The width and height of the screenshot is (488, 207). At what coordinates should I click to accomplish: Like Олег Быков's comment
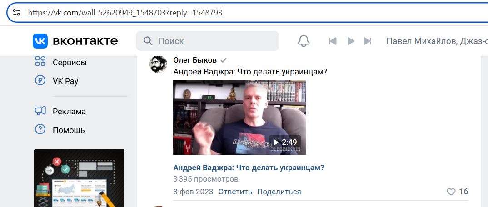pyautogui.click(x=457, y=192)
